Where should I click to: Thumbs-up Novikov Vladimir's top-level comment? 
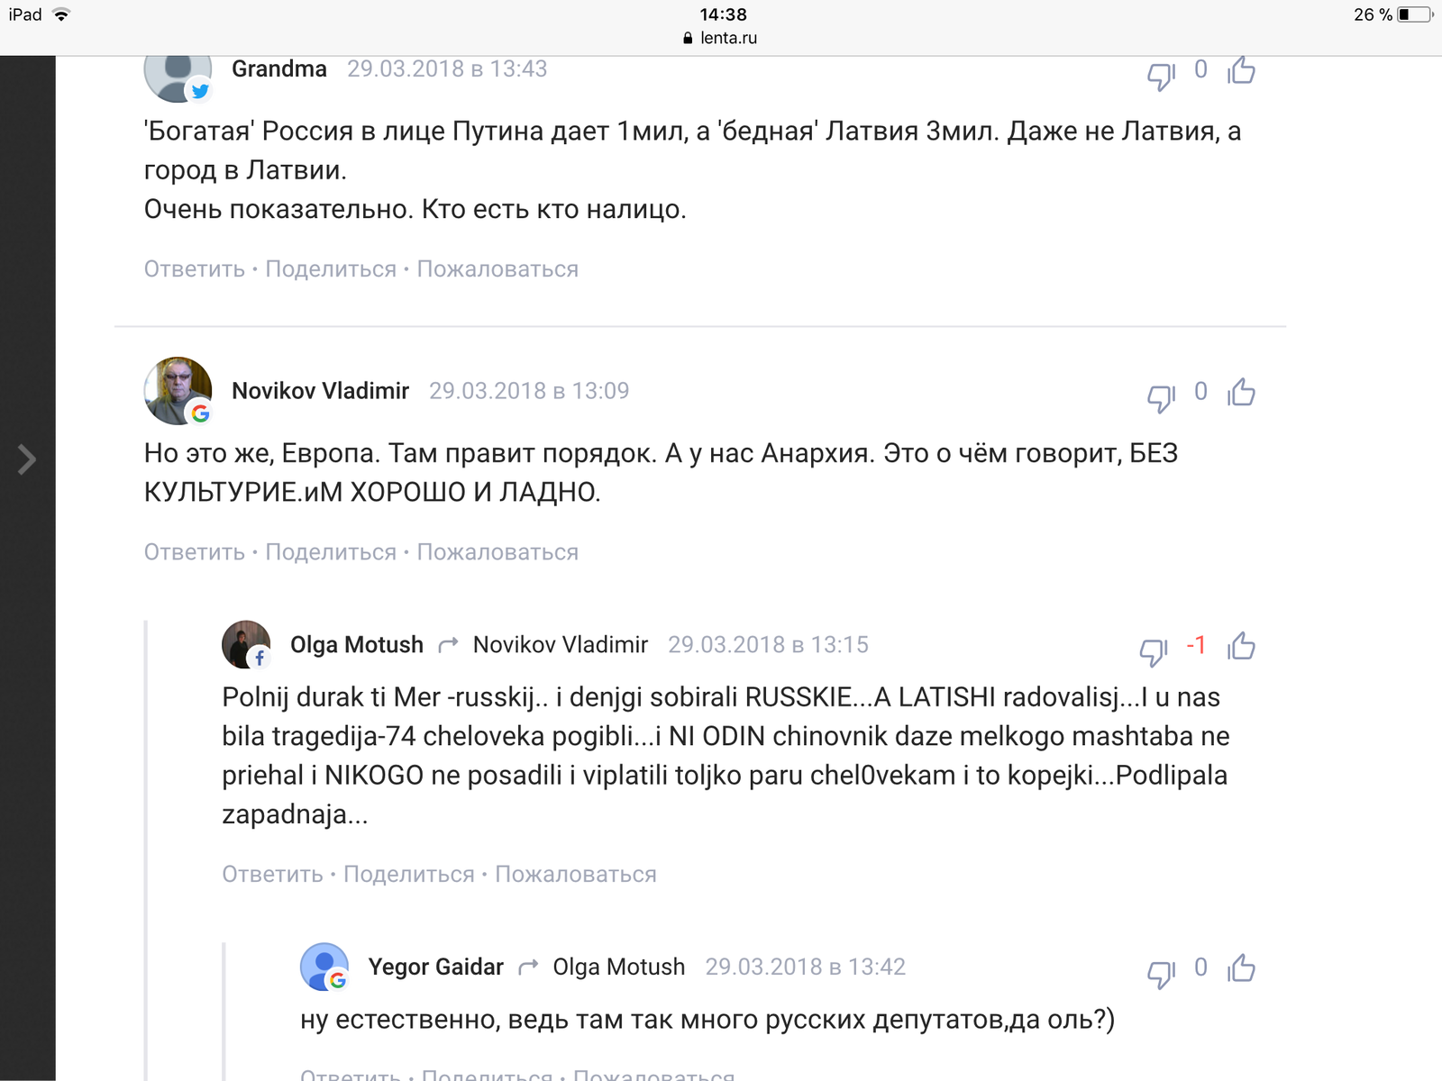pyautogui.click(x=1241, y=392)
